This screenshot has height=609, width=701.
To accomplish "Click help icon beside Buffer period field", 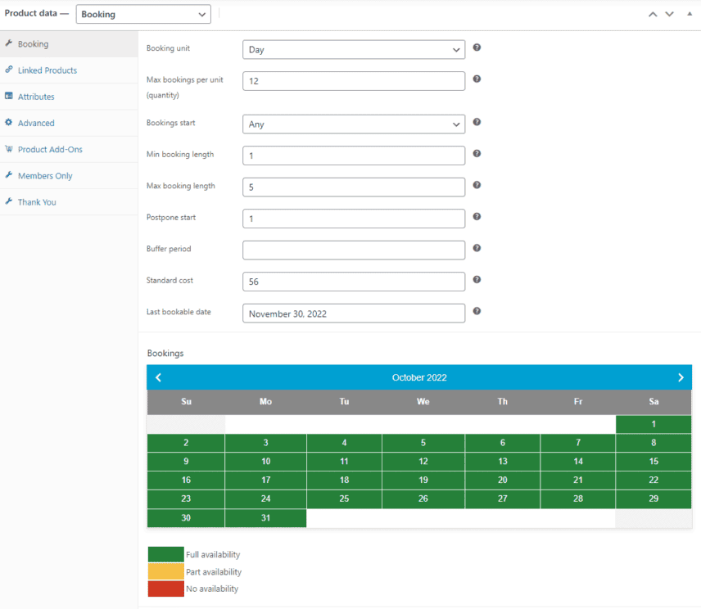I will coord(477,248).
